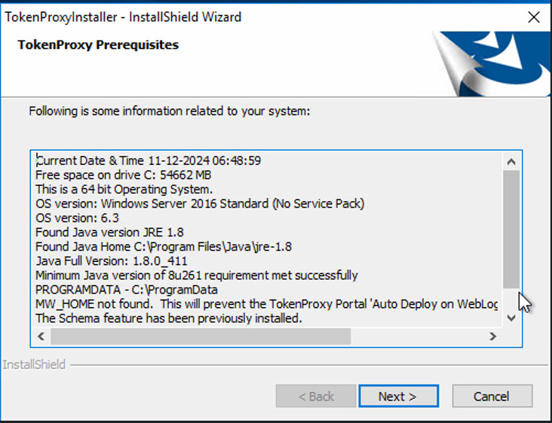Click the 'OS version: 6.3' line
Viewport: 552px width, 423px height.
point(78,218)
